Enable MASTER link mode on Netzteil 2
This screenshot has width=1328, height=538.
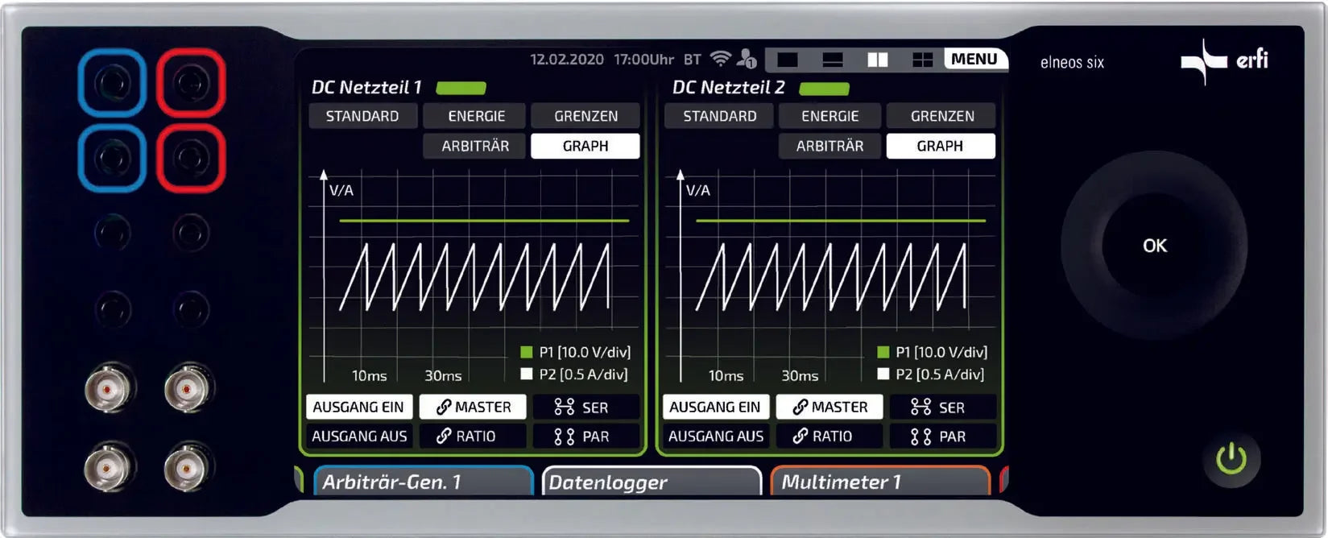pyautogui.click(x=829, y=407)
